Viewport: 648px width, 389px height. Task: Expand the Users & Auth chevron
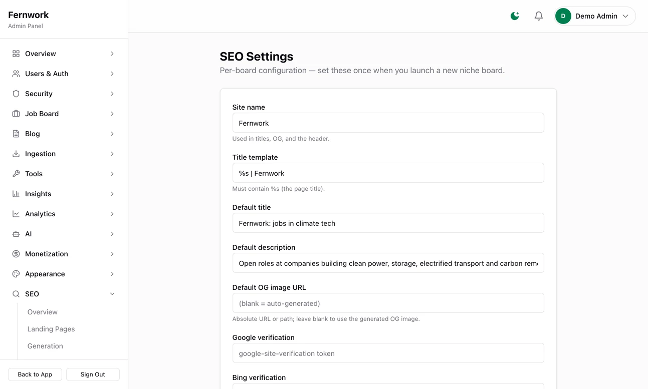click(x=112, y=74)
